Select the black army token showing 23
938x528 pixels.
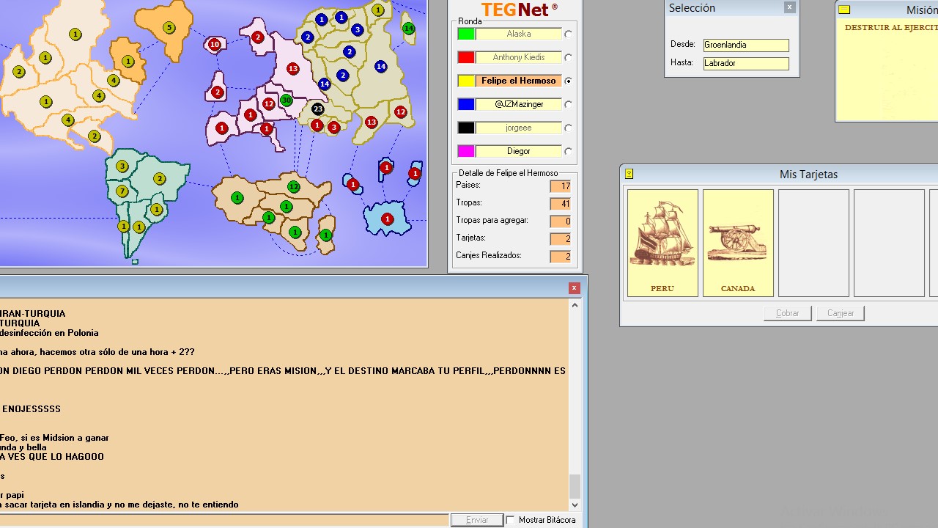tap(317, 109)
